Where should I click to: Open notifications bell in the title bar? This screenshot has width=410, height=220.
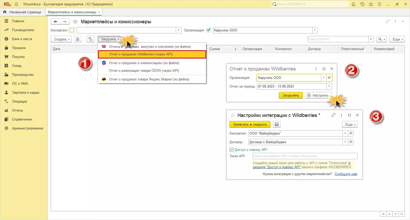353,4
